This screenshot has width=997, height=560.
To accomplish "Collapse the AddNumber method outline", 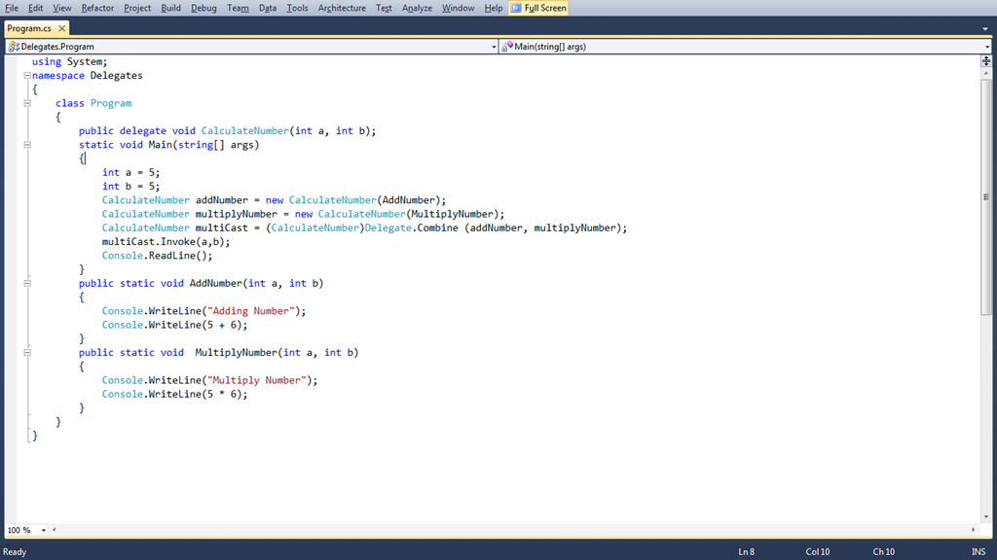I will click(27, 283).
